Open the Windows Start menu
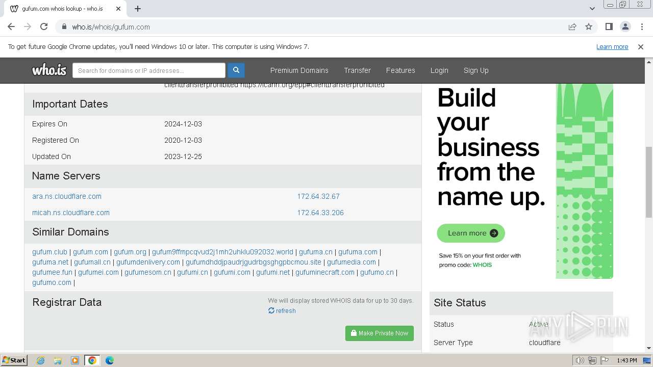 click(x=14, y=360)
